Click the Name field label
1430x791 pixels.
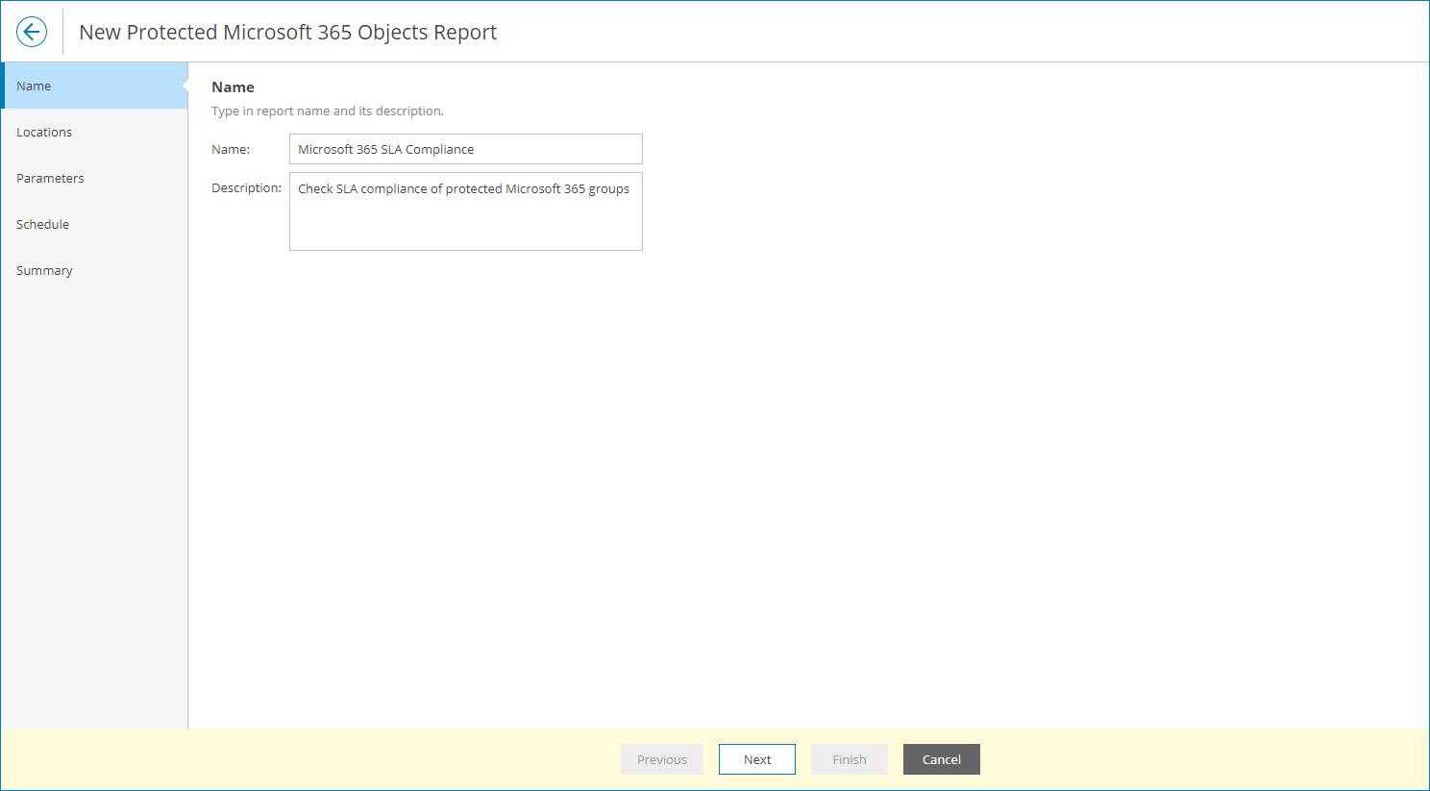[x=231, y=149]
